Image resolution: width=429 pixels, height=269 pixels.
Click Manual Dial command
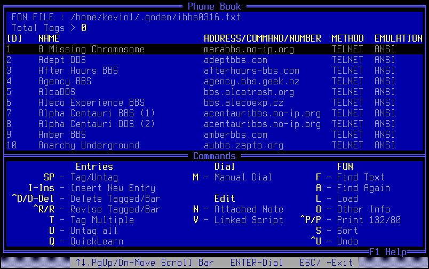coord(243,177)
